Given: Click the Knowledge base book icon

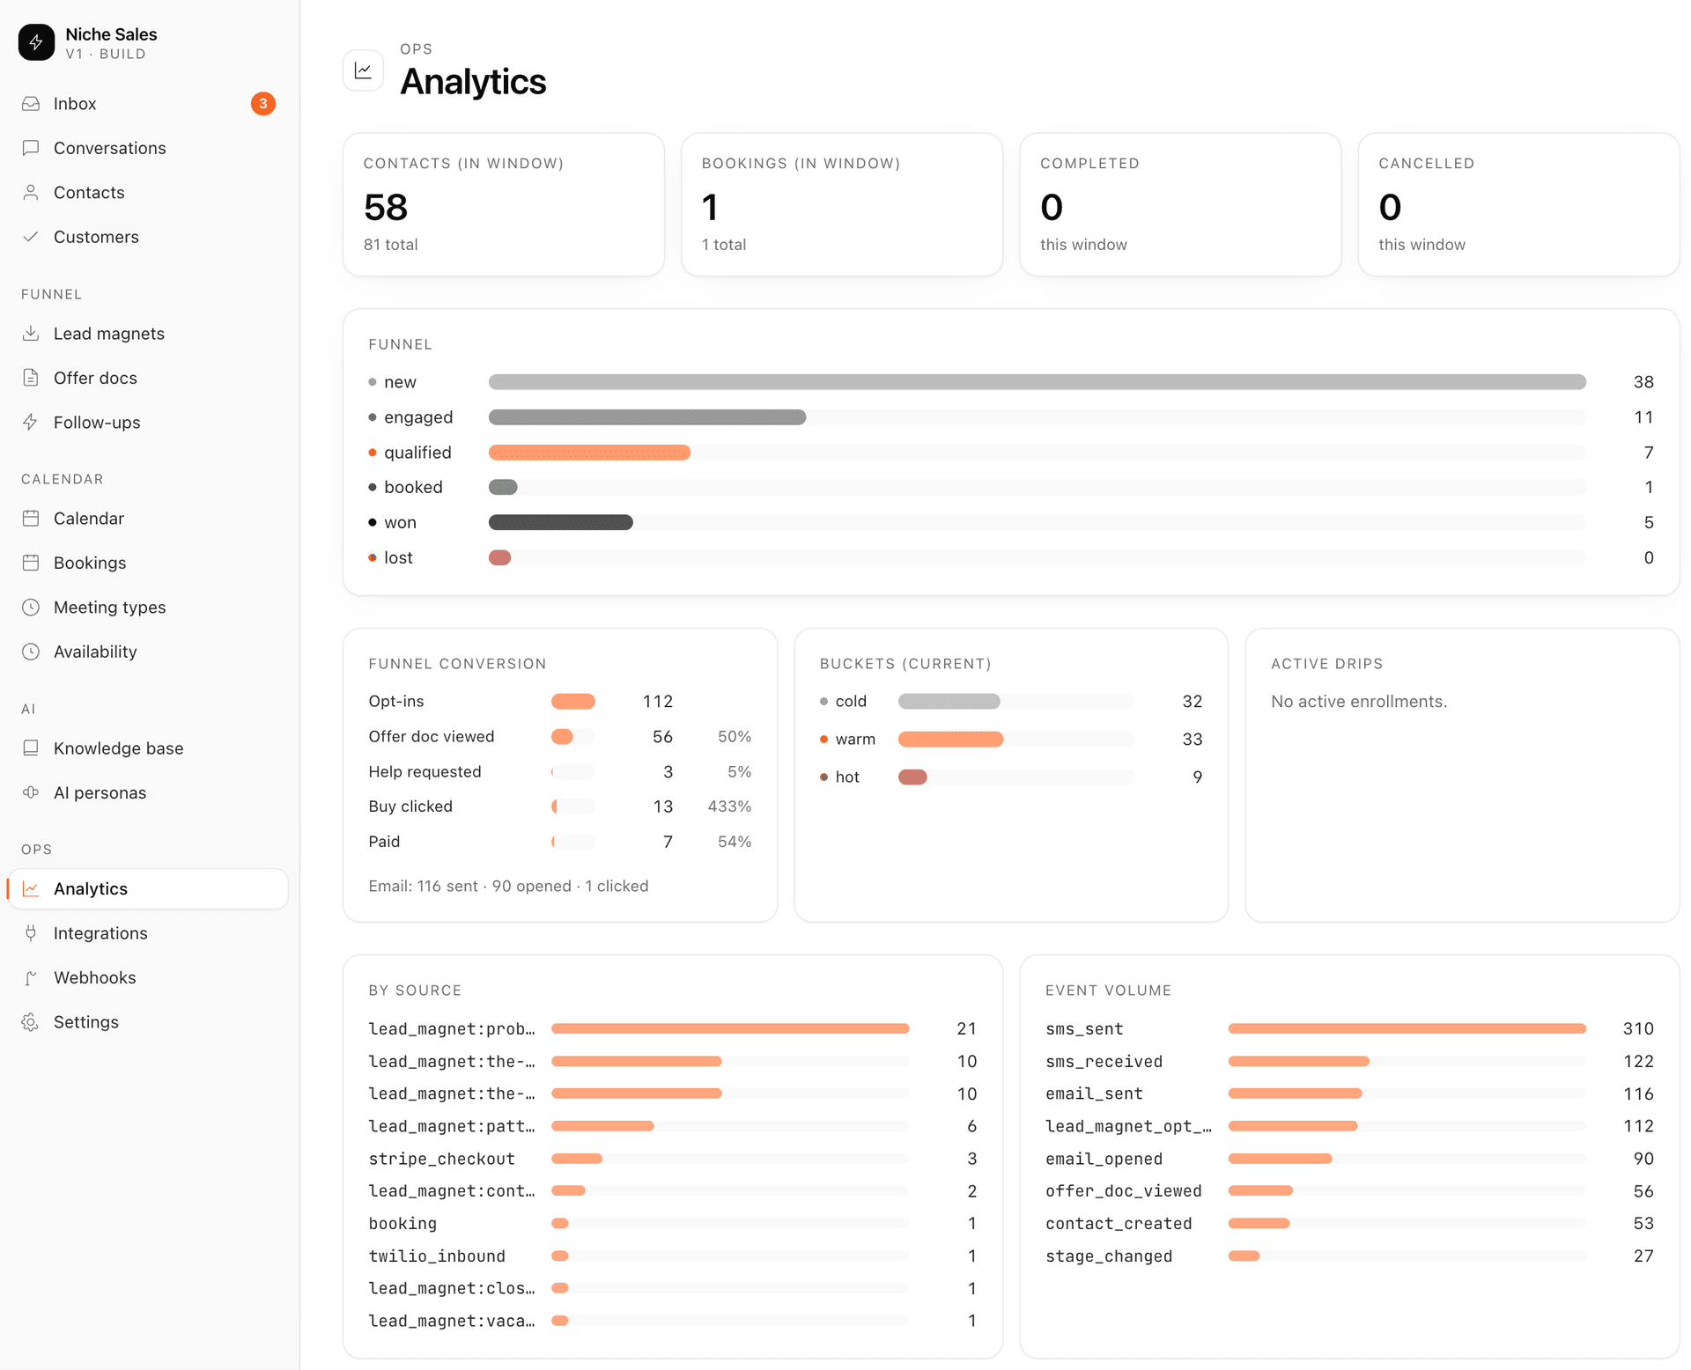Looking at the screenshot, I should 31,748.
